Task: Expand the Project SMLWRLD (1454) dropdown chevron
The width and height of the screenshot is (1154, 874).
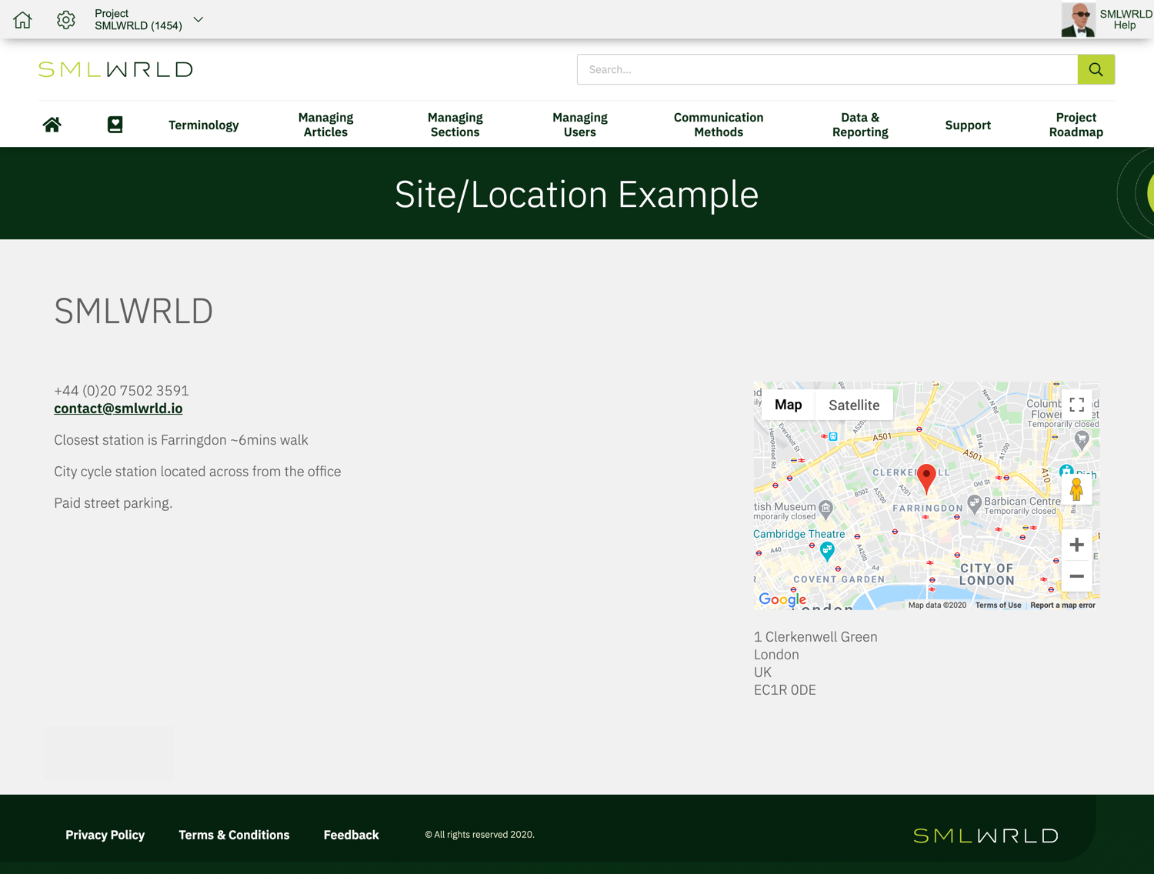Action: 198,20
